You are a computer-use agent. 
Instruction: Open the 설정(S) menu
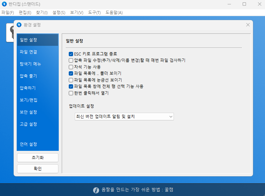click(59, 12)
